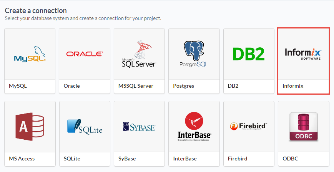Viewport: 334px width, 172px height.
Task: Pick the Firebird phoenix logo
Action: pos(249,126)
